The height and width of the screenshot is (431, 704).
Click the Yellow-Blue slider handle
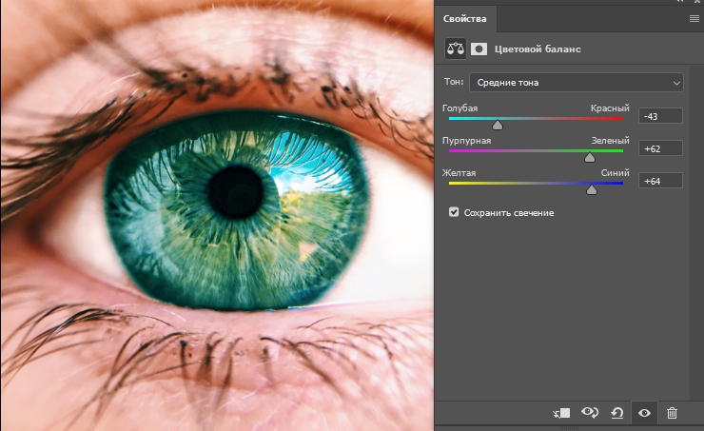coord(592,189)
